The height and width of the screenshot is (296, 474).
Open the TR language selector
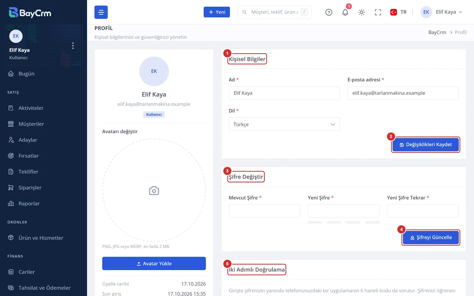pos(398,12)
